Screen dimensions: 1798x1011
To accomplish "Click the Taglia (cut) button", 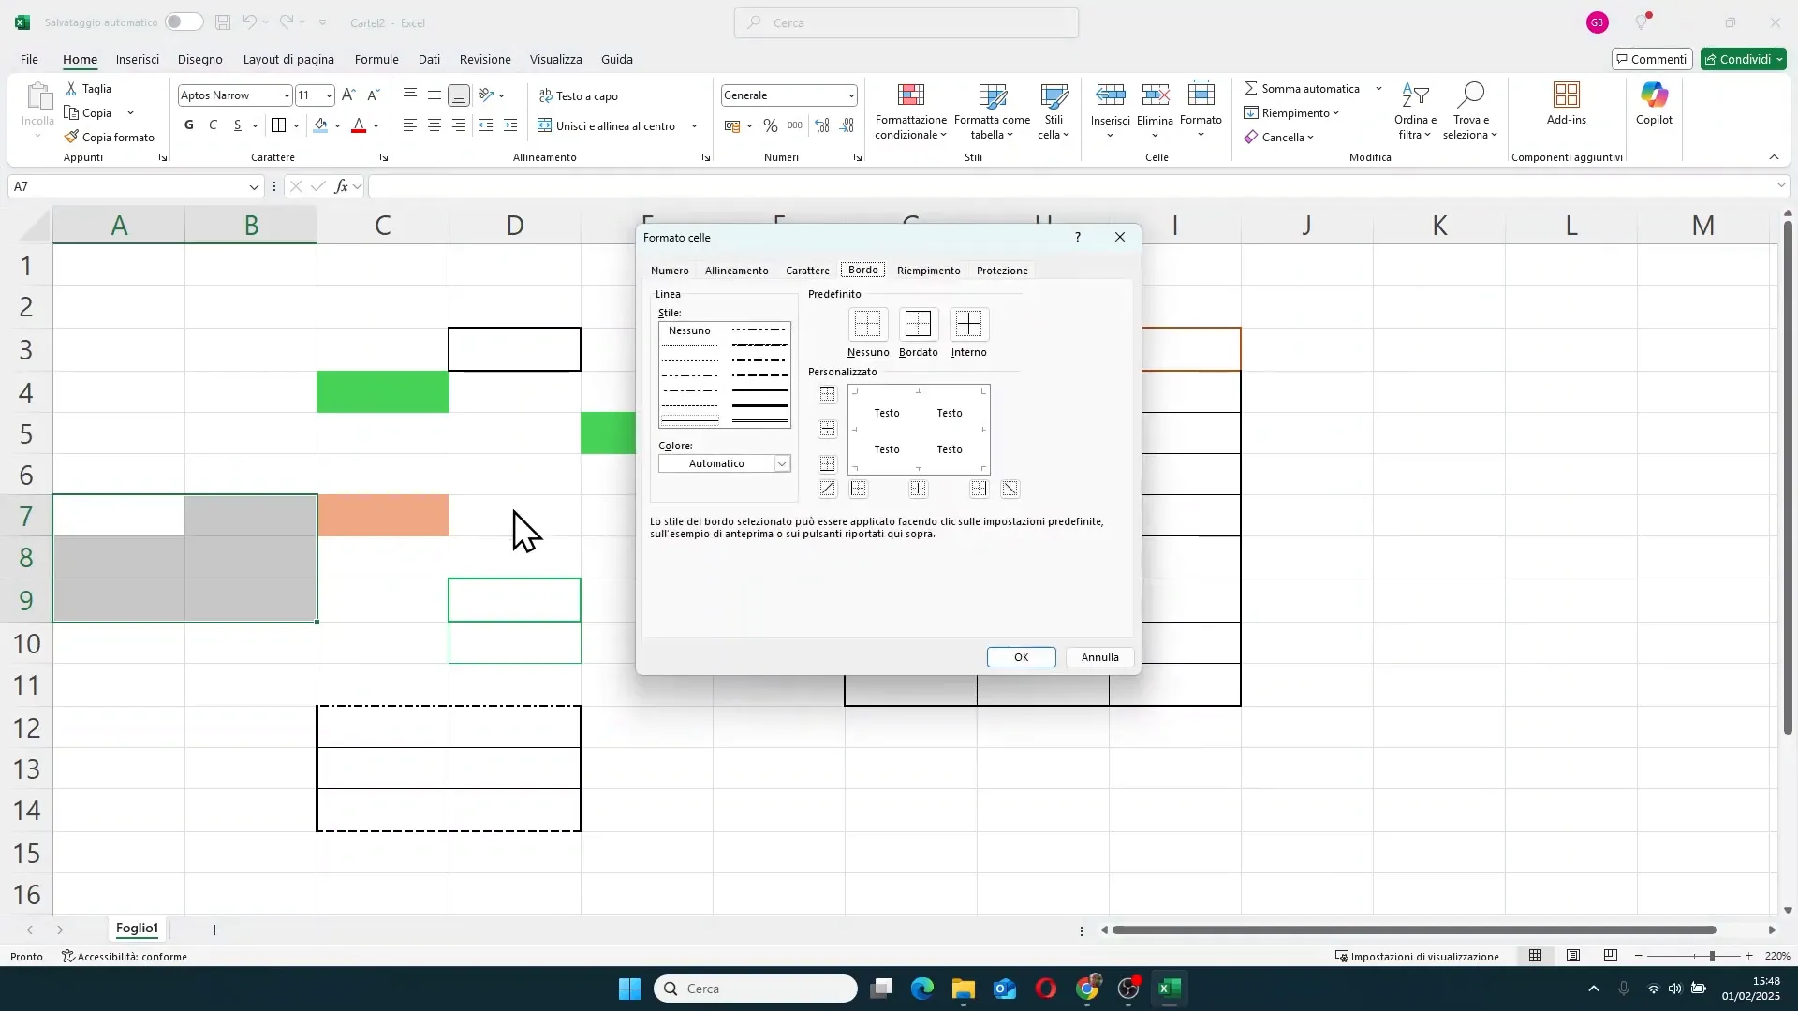I will coord(88,88).
